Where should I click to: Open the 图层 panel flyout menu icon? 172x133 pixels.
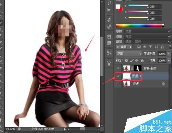tap(170, 41)
